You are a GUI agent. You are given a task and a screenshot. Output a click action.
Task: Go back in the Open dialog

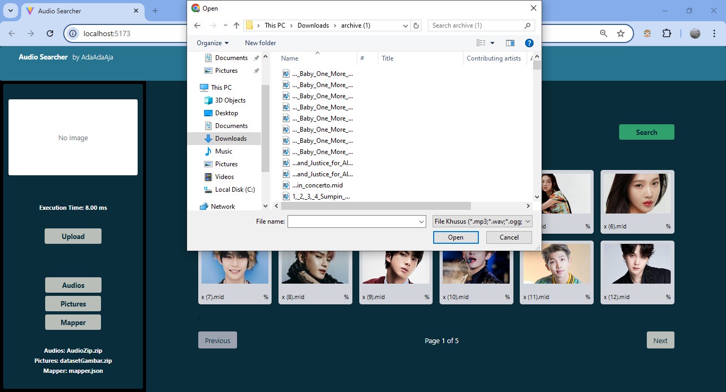click(197, 25)
